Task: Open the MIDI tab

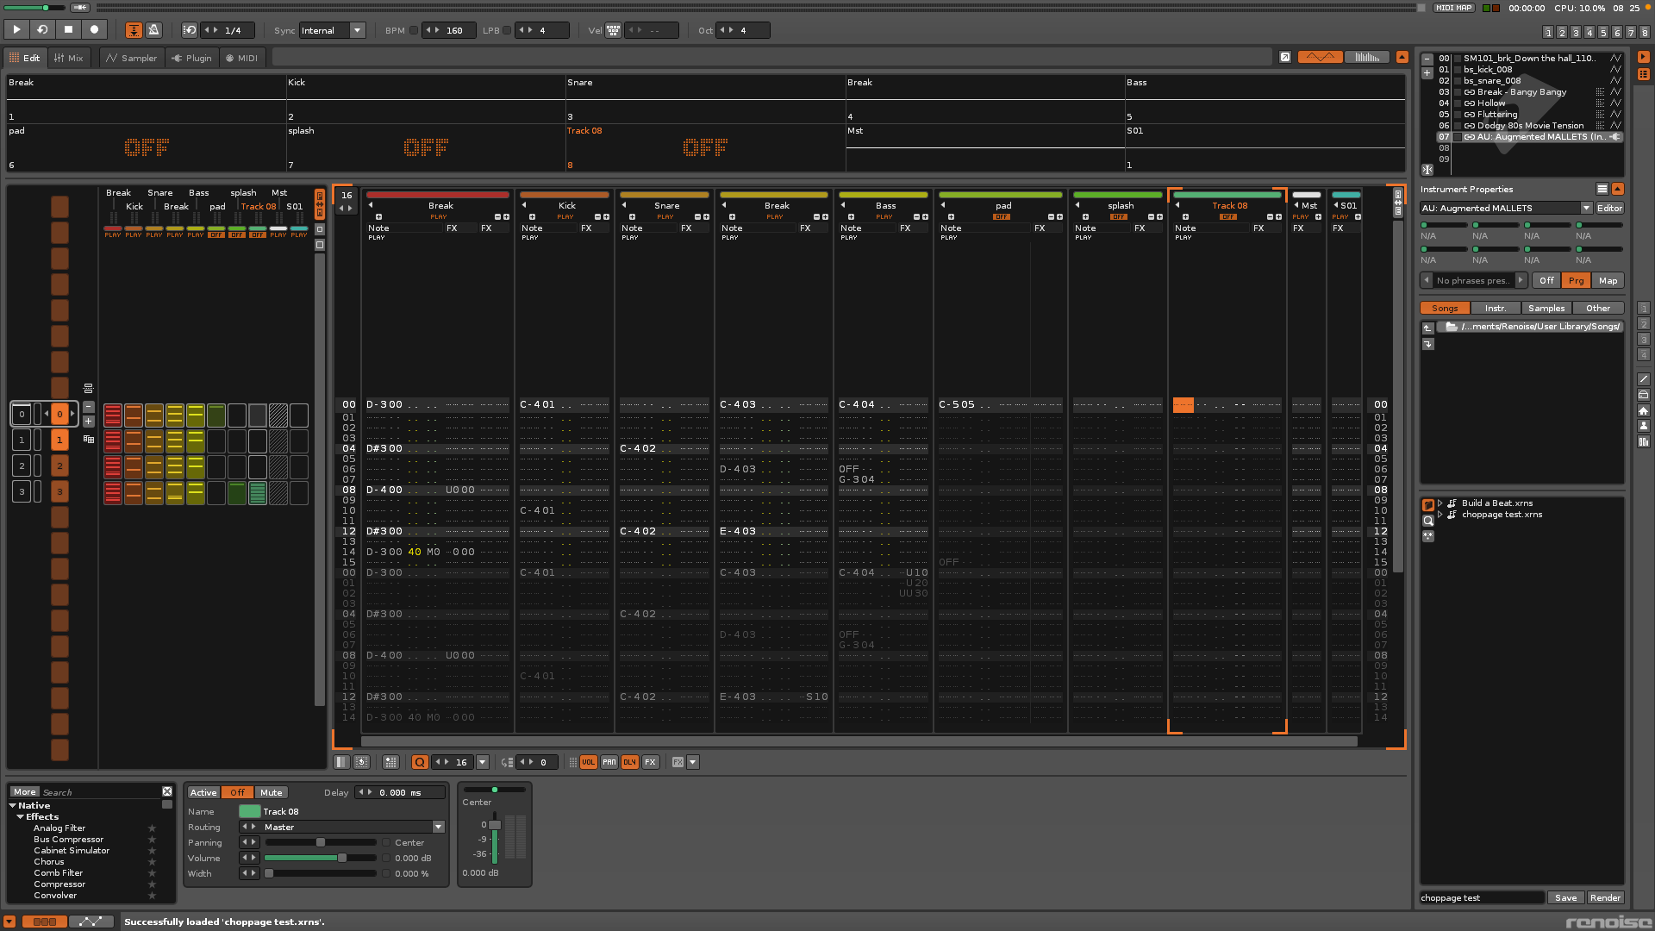Action: point(241,58)
